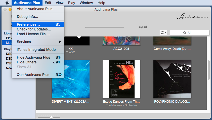The image size is (212, 120).
Task: Open the Edit menu
Action: [x=48, y=3]
